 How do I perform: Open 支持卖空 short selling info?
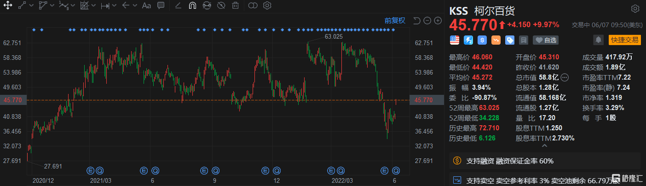click(x=545, y=180)
